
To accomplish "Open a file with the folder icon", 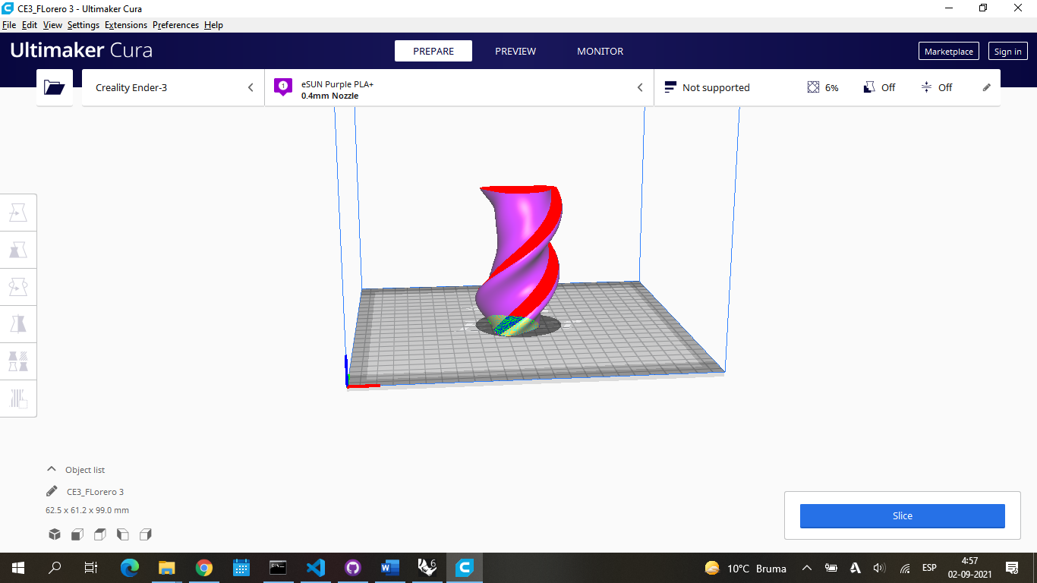I will click(54, 87).
